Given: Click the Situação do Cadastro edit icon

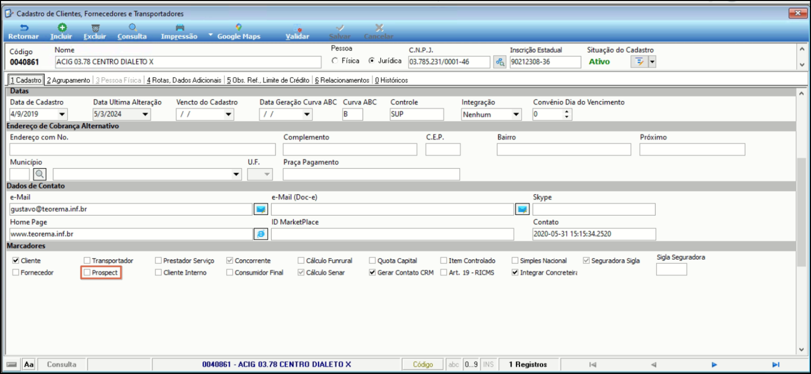Looking at the screenshot, I should (639, 62).
